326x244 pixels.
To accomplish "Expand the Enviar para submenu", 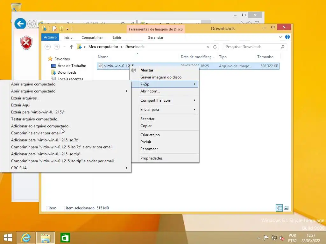I will (164, 110).
